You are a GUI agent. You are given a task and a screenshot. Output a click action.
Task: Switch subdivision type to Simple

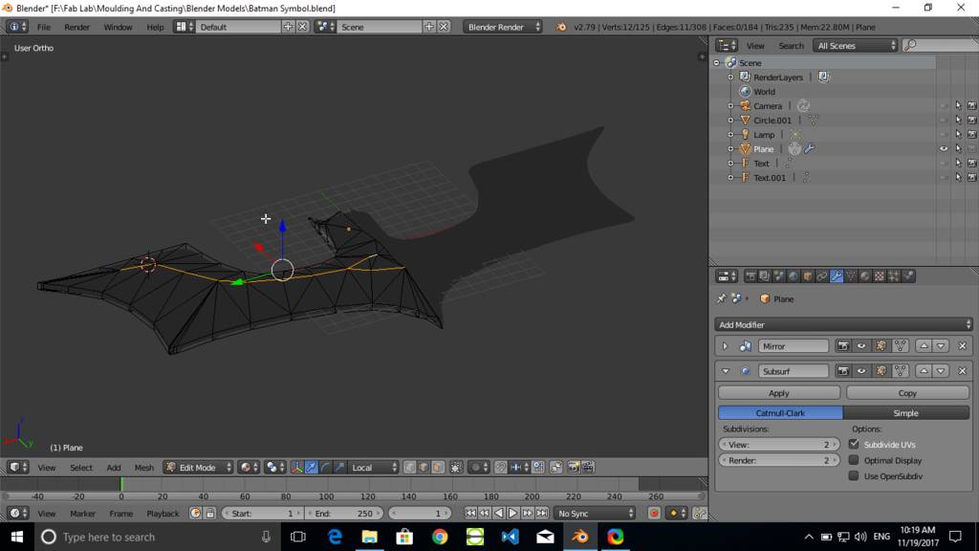click(x=905, y=413)
